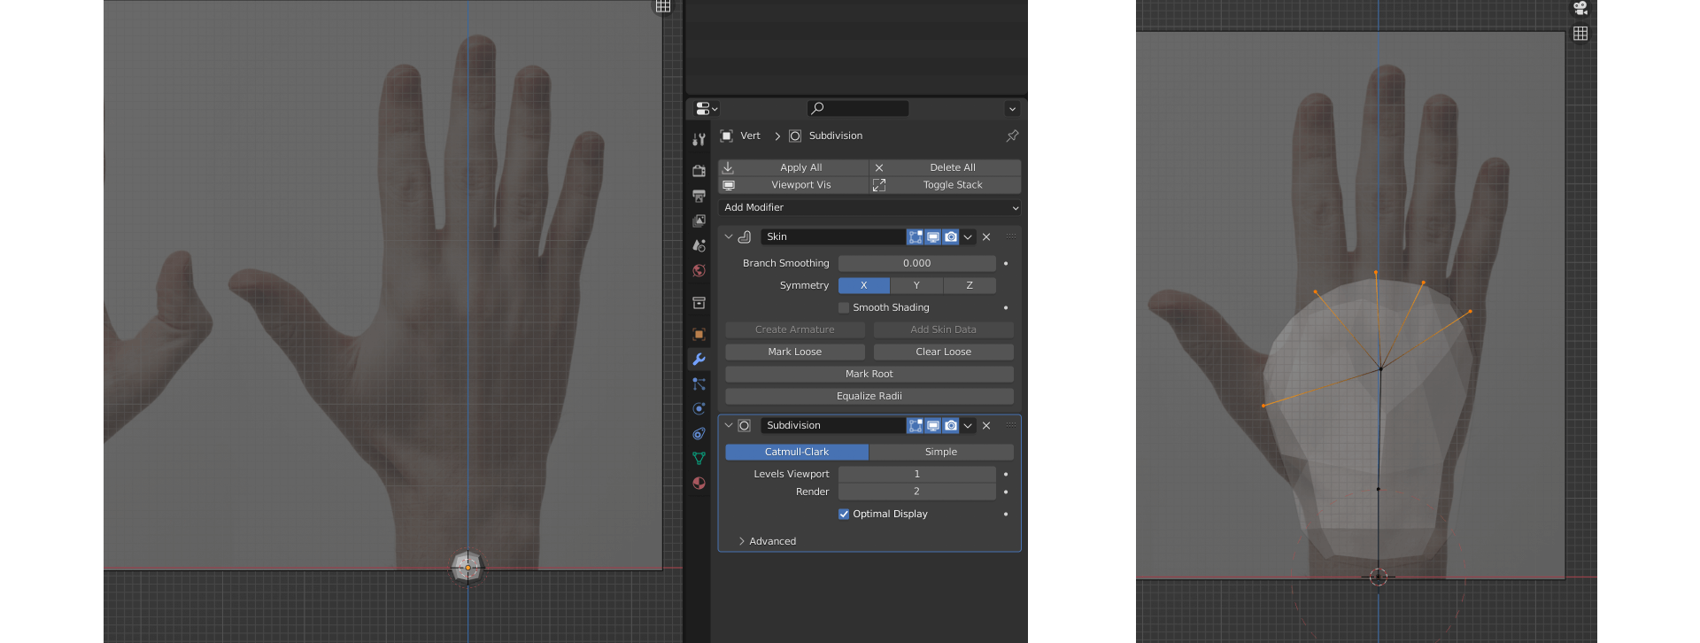Open the Object properties tab icon
Viewport: 1700px width, 643px height.
click(x=699, y=334)
